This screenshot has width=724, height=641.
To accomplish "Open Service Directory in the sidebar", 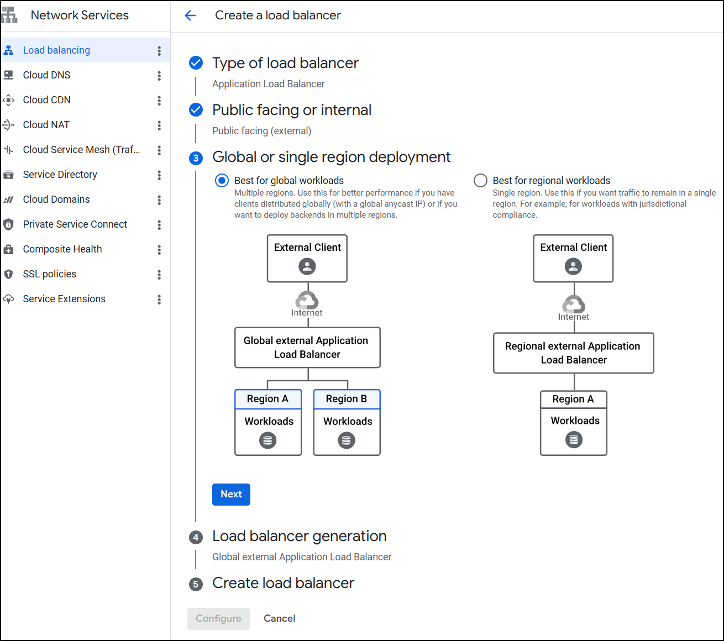I will point(60,175).
